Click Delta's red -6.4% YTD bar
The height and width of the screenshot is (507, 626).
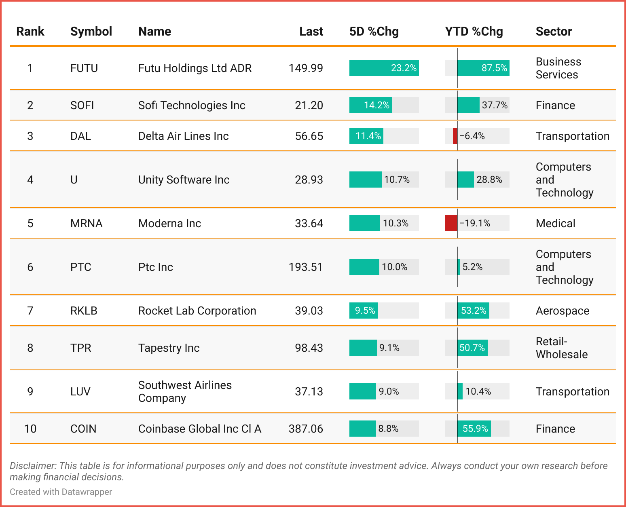click(455, 136)
